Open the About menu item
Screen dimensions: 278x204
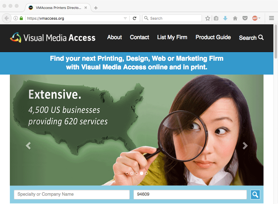point(115,37)
